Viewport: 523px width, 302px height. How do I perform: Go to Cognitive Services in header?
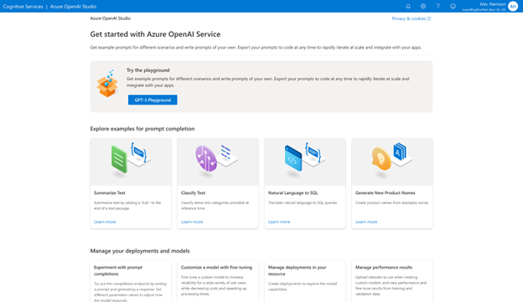click(23, 7)
